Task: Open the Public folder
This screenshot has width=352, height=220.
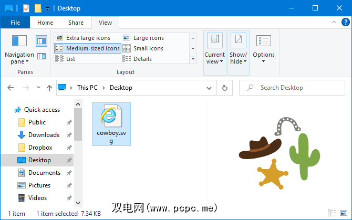Action: pyautogui.click(x=37, y=122)
